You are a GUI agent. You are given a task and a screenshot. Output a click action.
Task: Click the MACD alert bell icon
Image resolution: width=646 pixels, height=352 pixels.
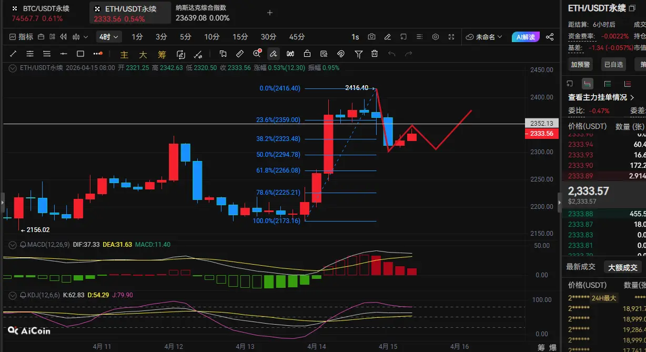pos(23,245)
